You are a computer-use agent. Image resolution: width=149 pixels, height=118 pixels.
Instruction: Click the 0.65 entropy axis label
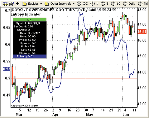click(7, 27)
